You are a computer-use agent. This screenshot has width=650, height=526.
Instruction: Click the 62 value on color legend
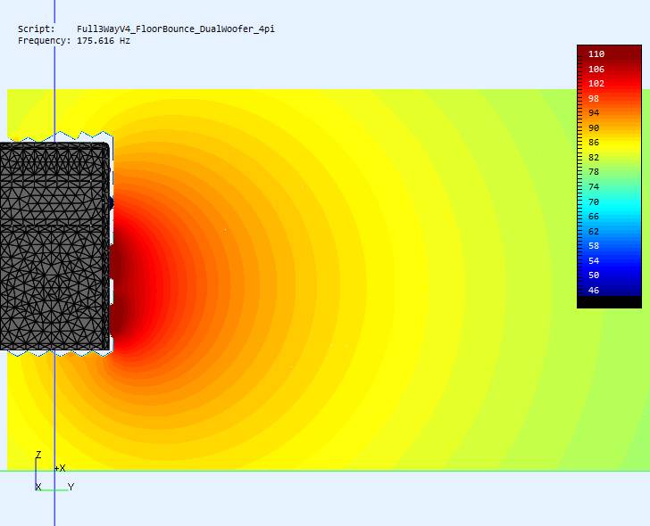point(594,231)
